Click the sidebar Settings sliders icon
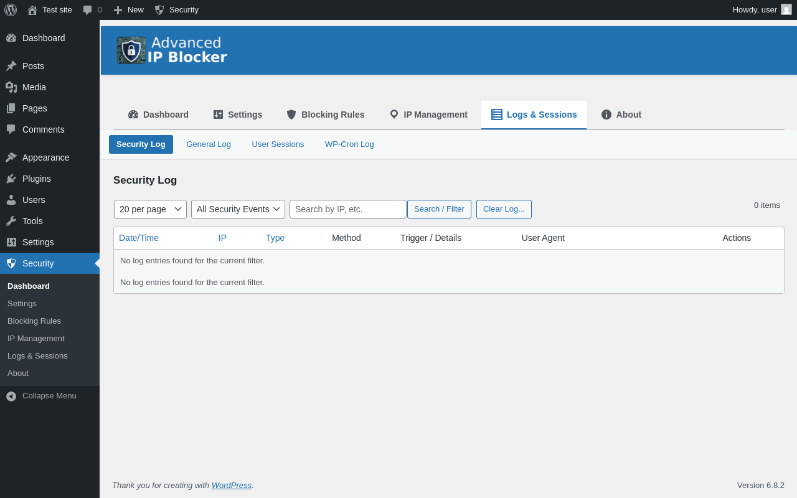The width and height of the screenshot is (797, 498). pos(11,242)
